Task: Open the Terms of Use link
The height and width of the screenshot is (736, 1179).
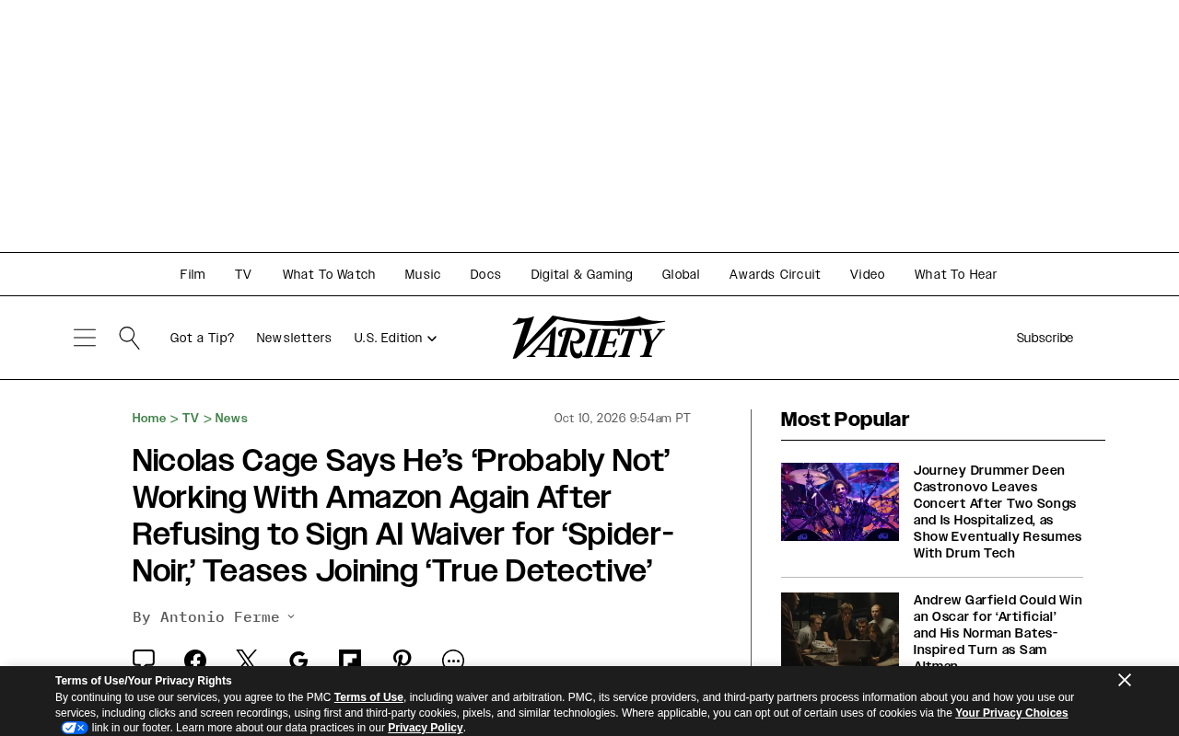Action: [x=368, y=697]
